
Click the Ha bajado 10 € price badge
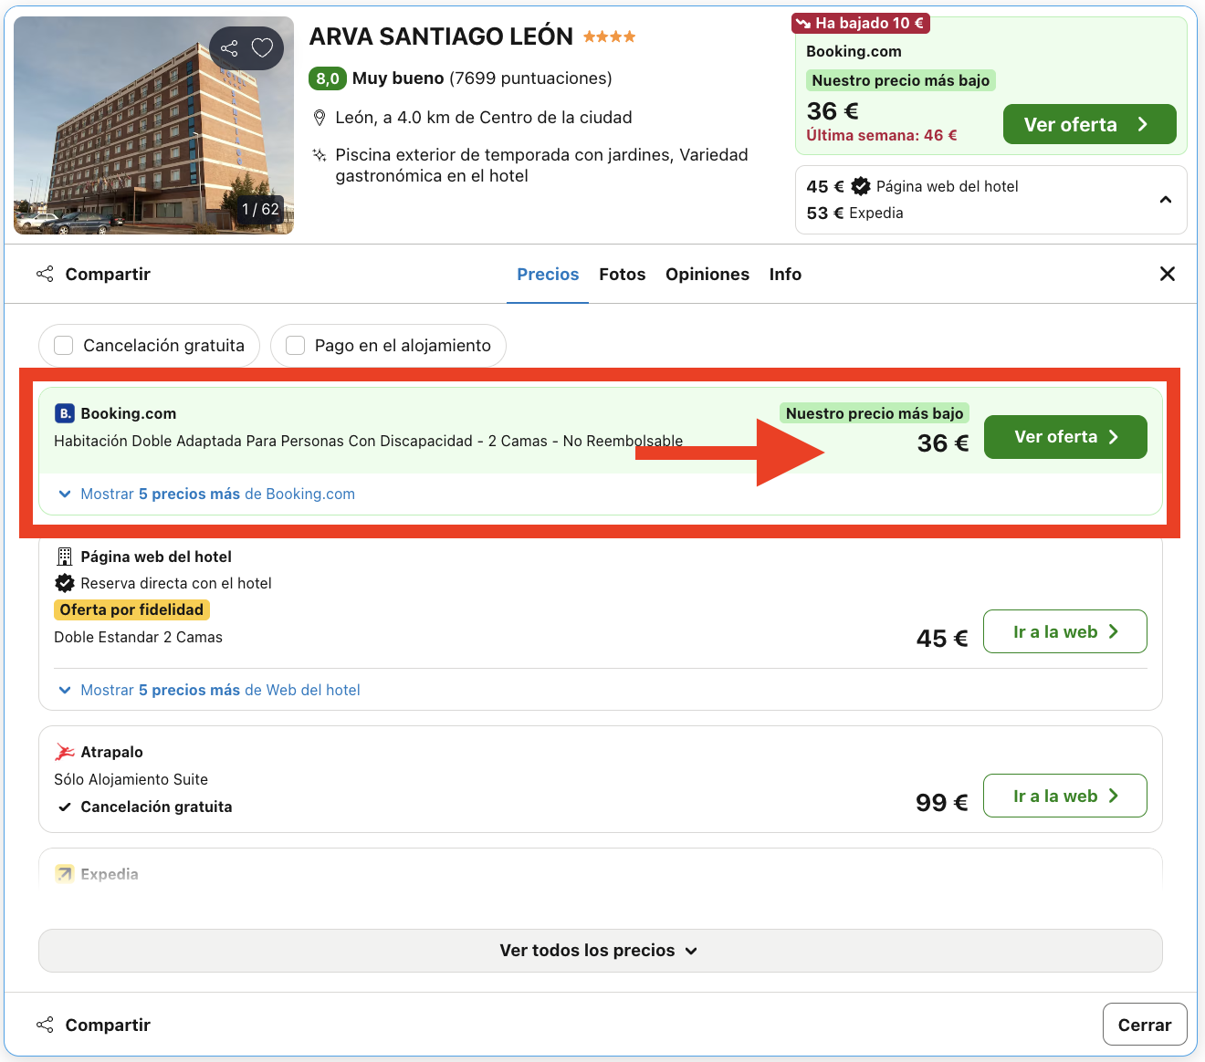[x=860, y=22]
